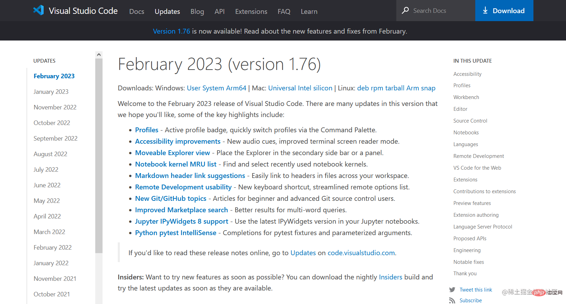Screen dimensions: 566x304
Task: Click the sidebar scroll-up arrow
Action: tap(99, 55)
